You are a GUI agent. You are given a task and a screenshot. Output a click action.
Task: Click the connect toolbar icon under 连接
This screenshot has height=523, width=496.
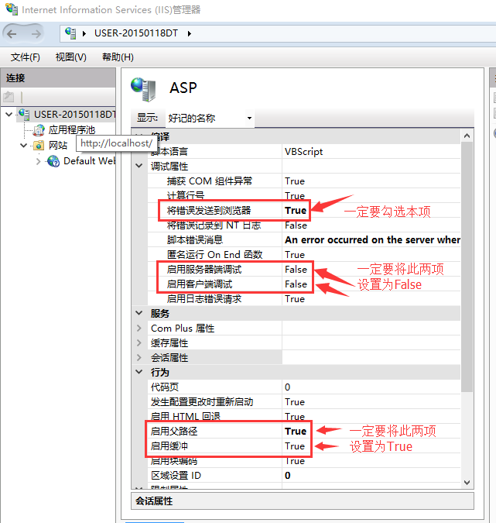(x=9, y=97)
